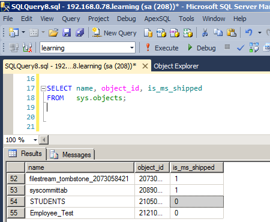Click the Parse checkmark icon
Viewport: 270px width, 222px height.
241,48
